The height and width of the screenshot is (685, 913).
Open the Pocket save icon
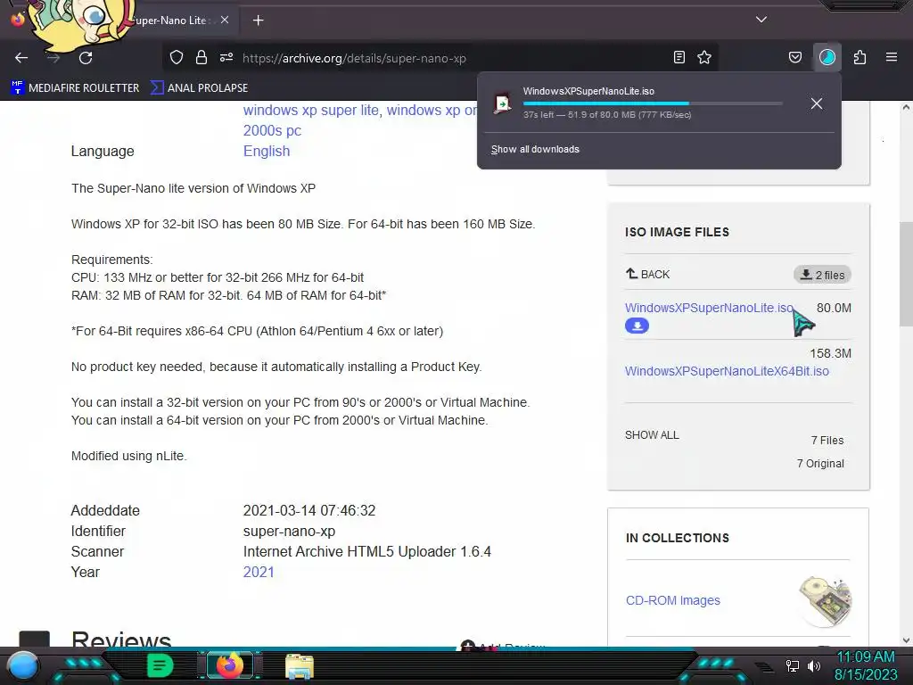click(794, 57)
